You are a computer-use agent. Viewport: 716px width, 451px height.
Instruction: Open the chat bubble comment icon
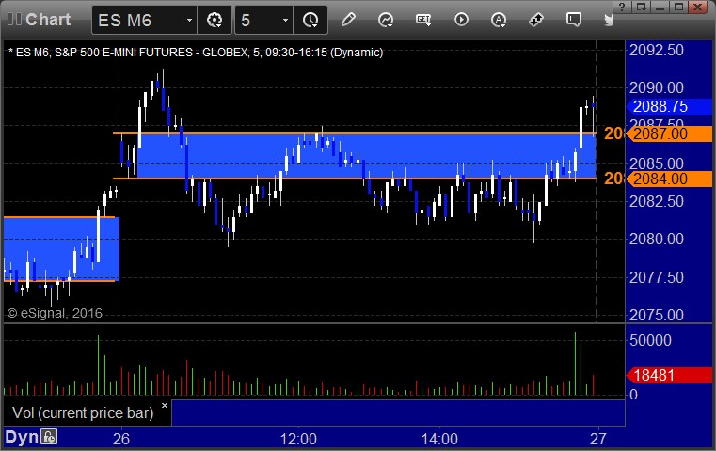point(574,20)
